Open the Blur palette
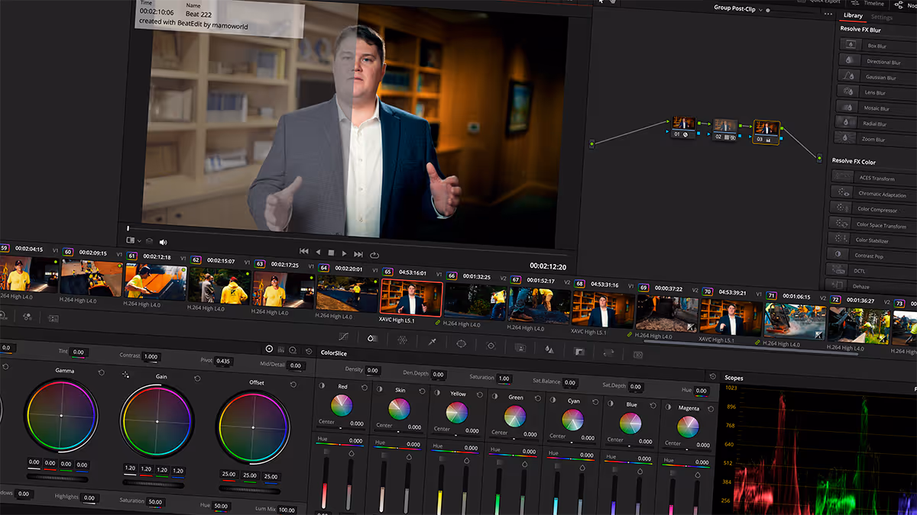The height and width of the screenshot is (515, 917). (549, 349)
